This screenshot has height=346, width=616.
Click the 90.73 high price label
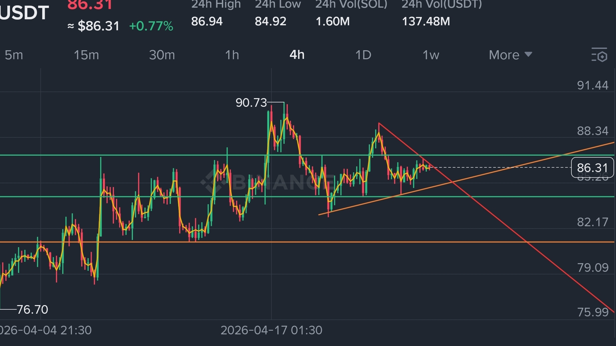[x=251, y=102]
